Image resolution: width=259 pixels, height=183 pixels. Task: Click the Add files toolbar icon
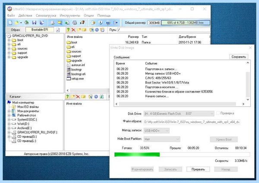point(93,22)
